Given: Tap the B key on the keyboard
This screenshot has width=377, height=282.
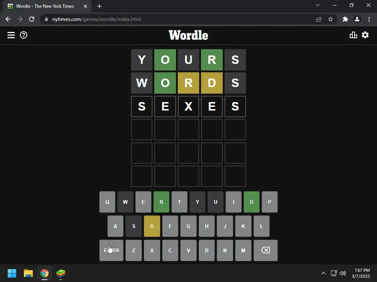Looking at the screenshot, I should [x=207, y=250].
